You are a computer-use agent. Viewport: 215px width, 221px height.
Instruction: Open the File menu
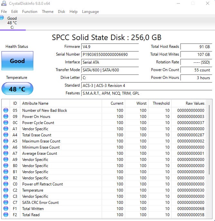(x=4, y=12)
